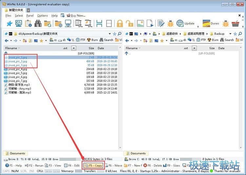
Task: Open the Panel menu
Action: click(x=30, y=15)
